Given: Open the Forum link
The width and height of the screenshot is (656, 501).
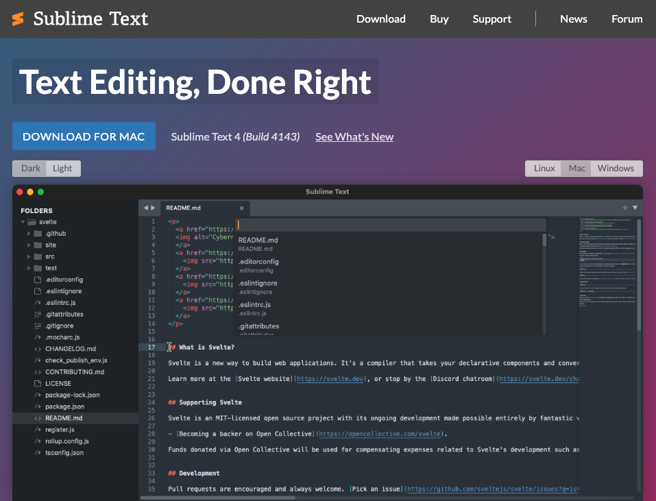Looking at the screenshot, I should tap(627, 19).
